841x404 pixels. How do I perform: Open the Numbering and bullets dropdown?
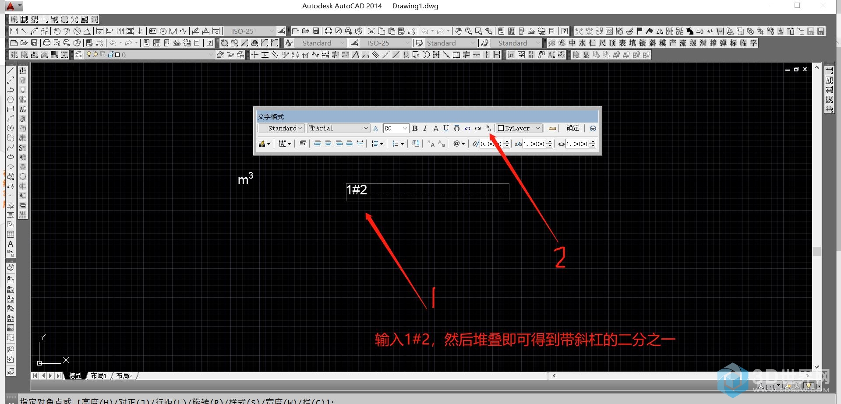click(398, 144)
